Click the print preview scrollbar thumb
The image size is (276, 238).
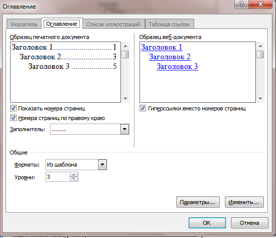(x=125, y=54)
